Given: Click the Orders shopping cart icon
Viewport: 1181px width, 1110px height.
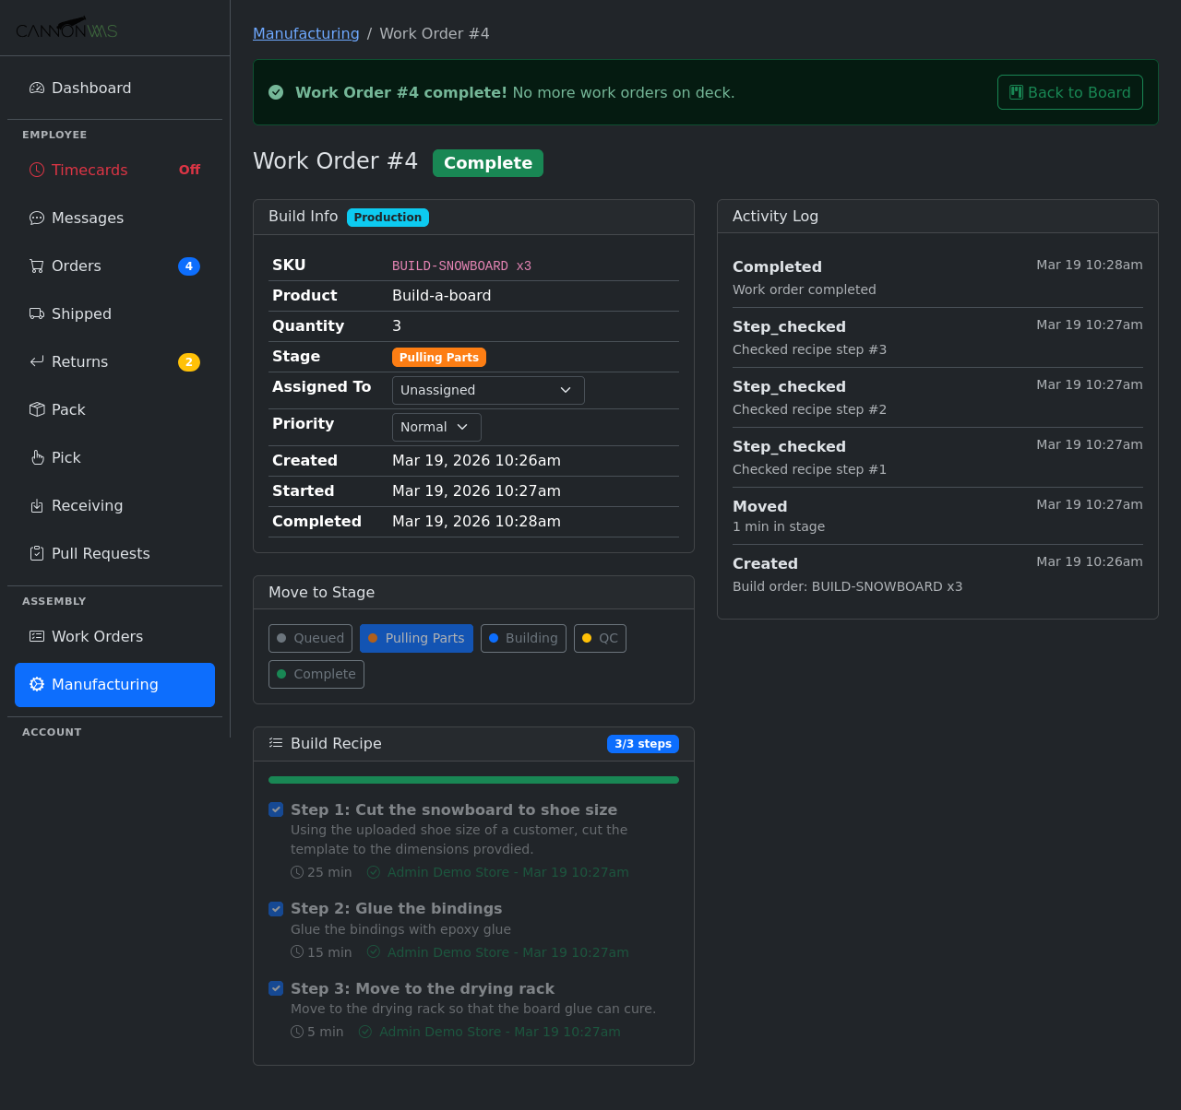Looking at the screenshot, I should [37, 266].
